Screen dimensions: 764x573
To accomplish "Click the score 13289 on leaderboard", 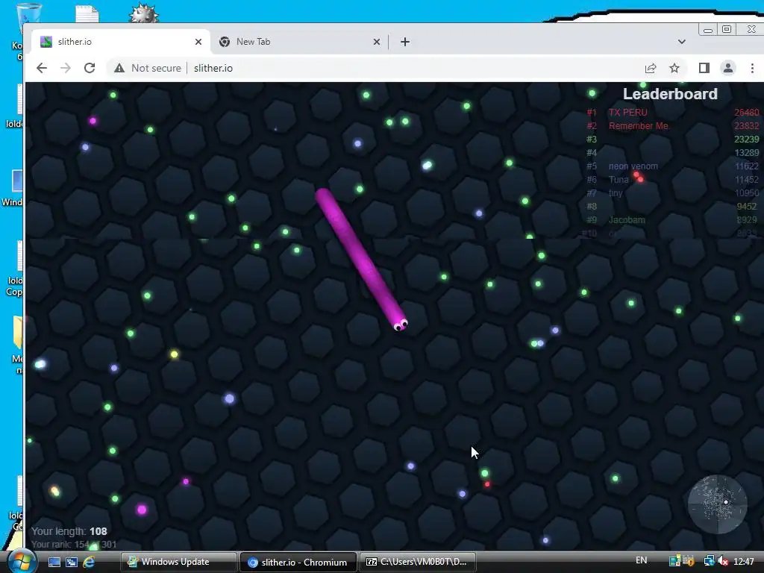I will pyautogui.click(x=746, y=152).
